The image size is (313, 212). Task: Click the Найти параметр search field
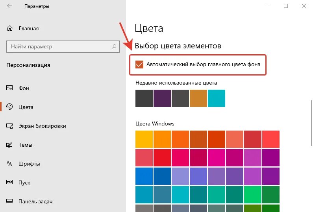tap(63, 47)
